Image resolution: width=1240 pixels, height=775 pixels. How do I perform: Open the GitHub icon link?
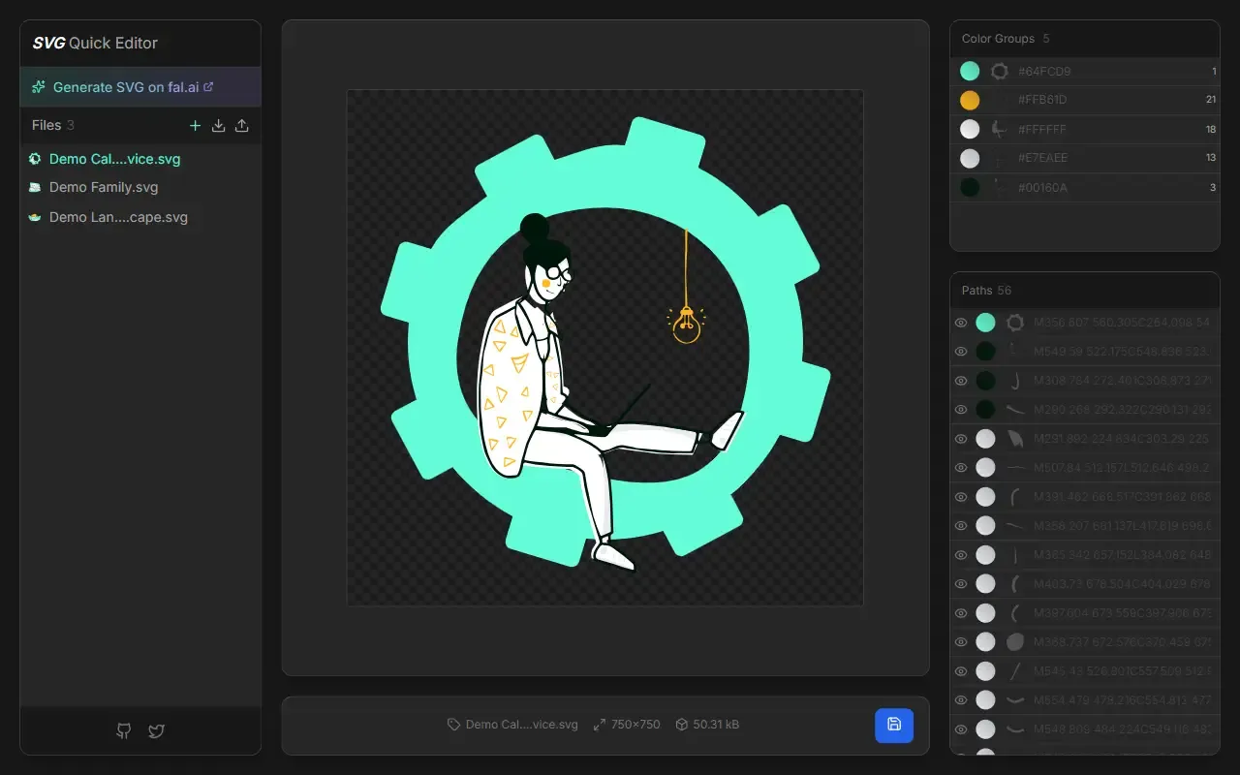coord(124,731)
